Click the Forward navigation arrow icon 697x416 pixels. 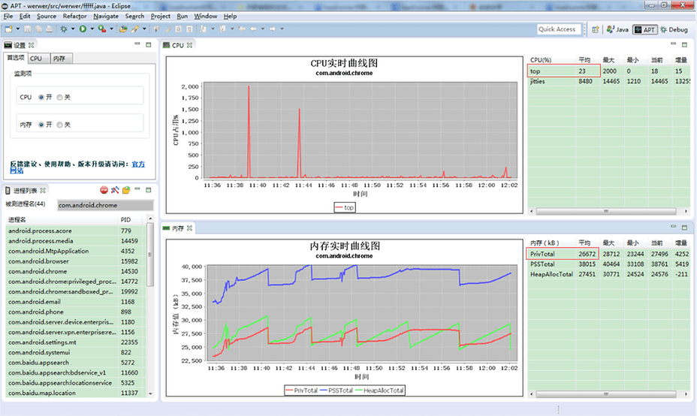tap(272, 29)
